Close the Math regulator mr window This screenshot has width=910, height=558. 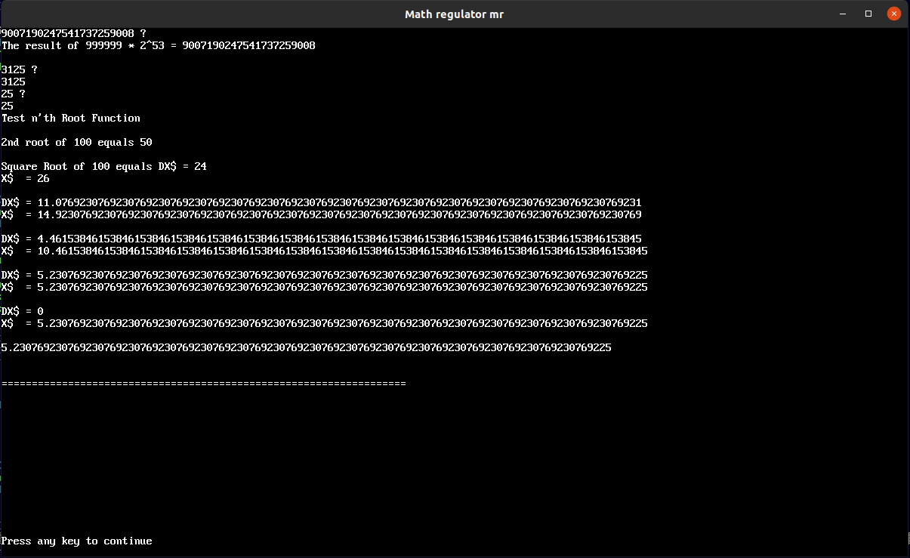tap(893, 14)
